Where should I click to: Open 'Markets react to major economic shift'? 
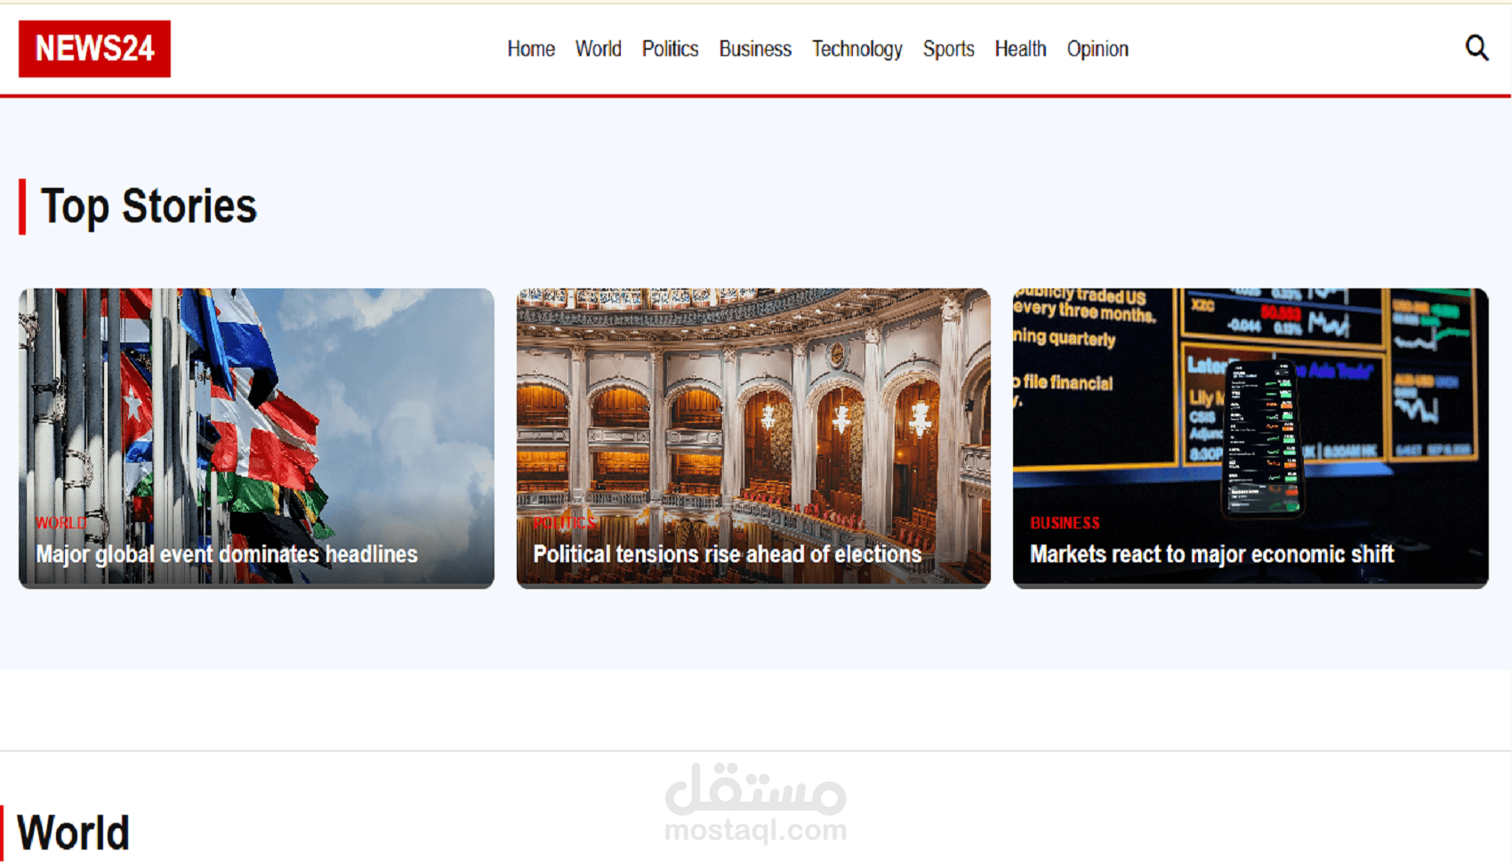point(1211,554)
